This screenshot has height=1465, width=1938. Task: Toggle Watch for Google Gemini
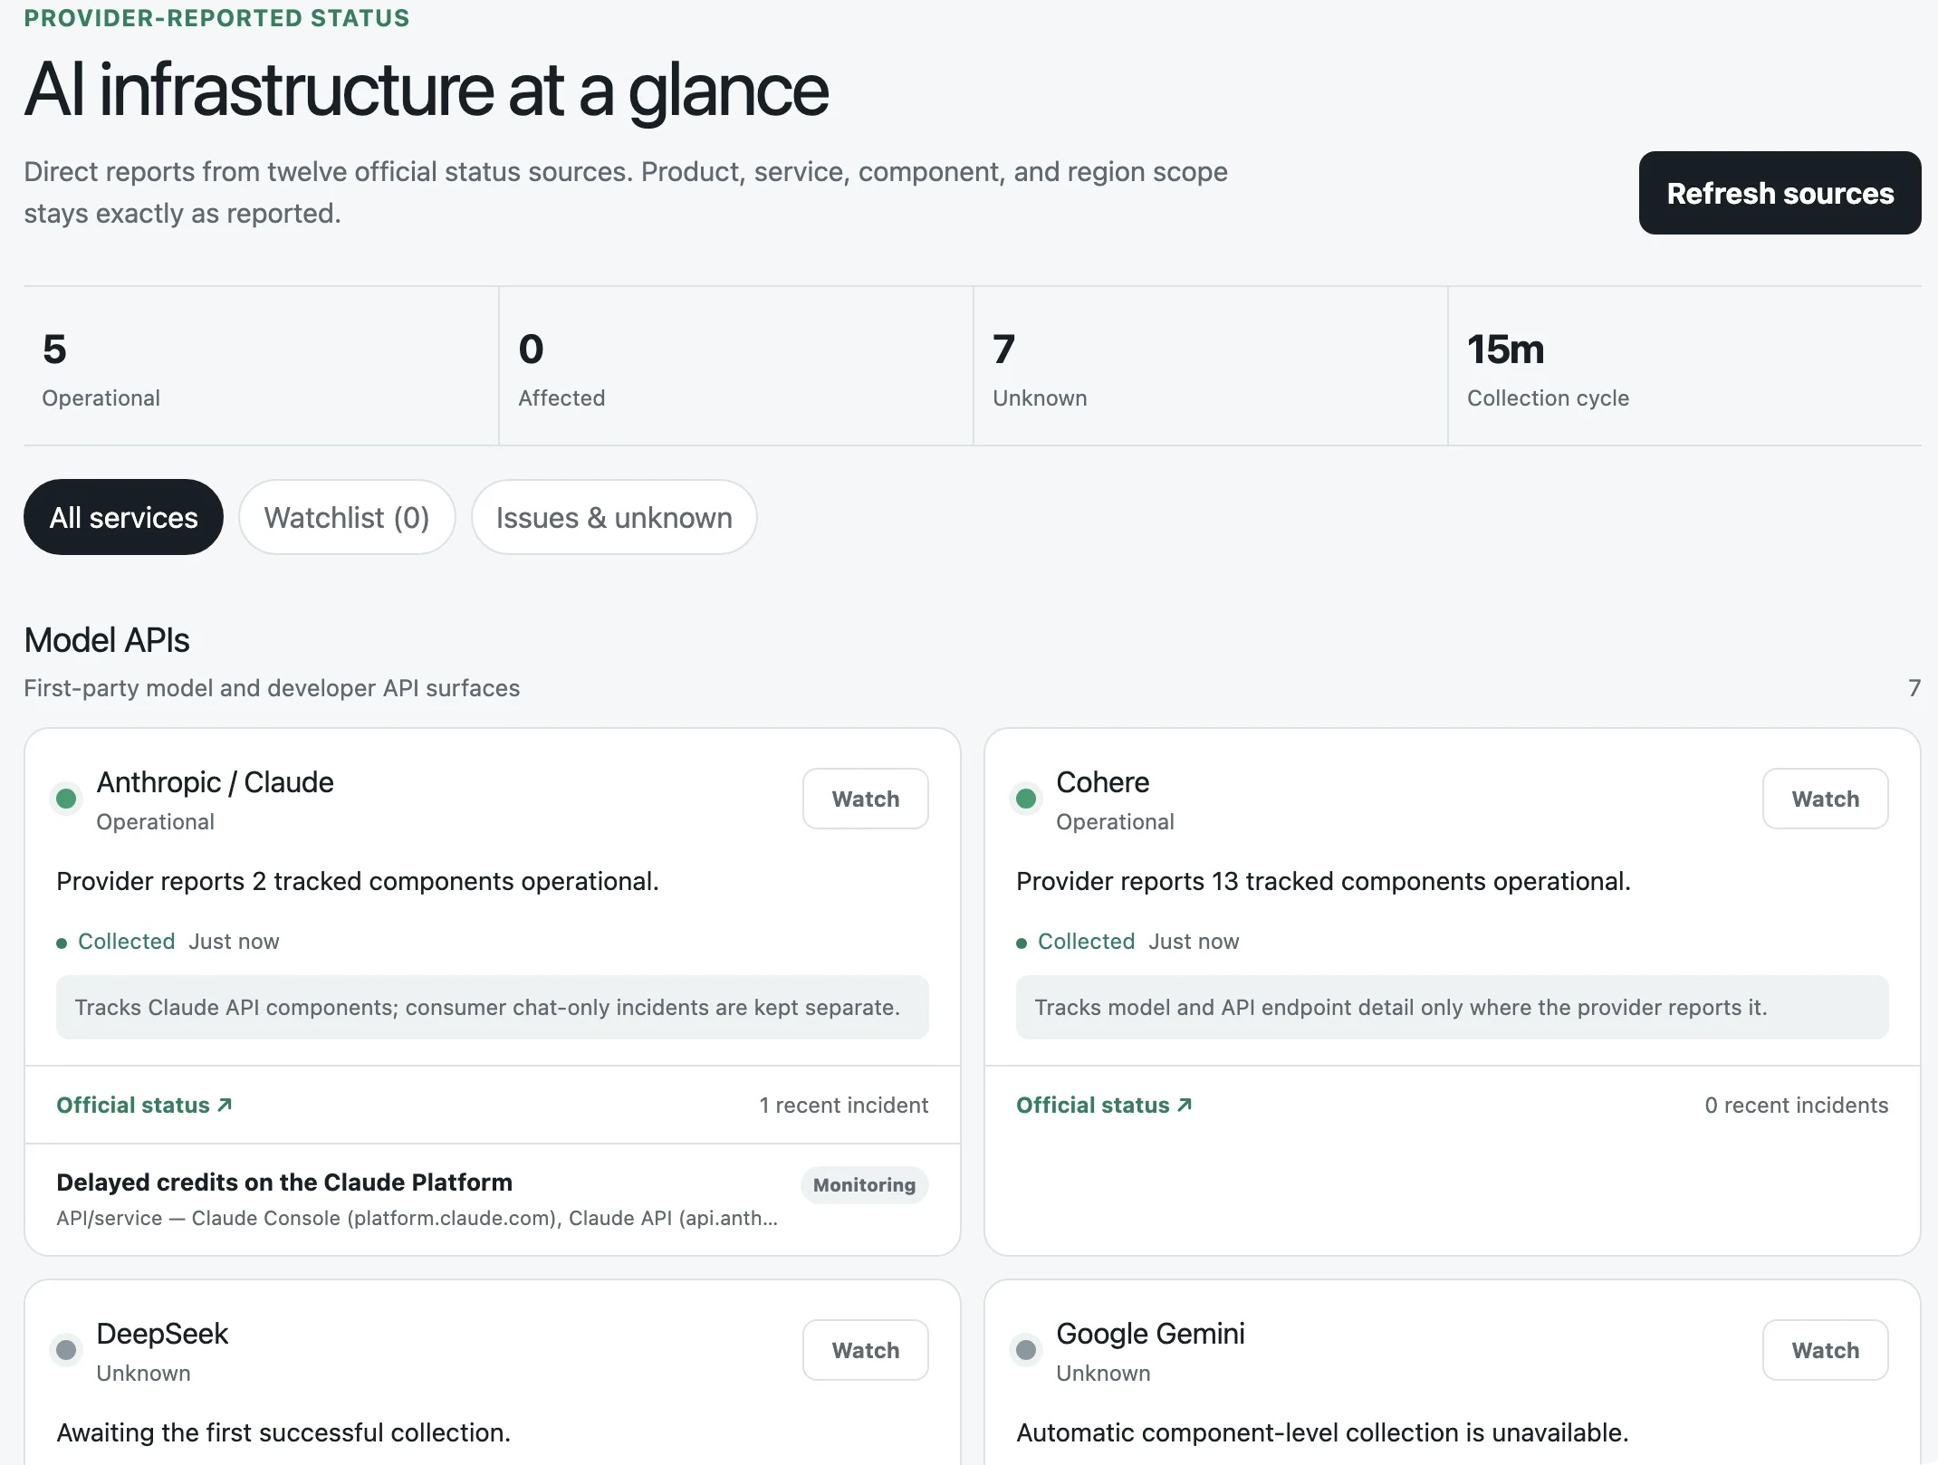tap(1825, 1350)
